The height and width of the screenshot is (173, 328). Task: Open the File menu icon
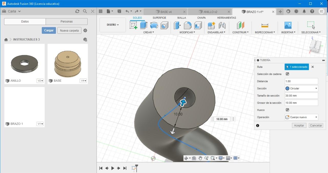(x=110, y=11)
